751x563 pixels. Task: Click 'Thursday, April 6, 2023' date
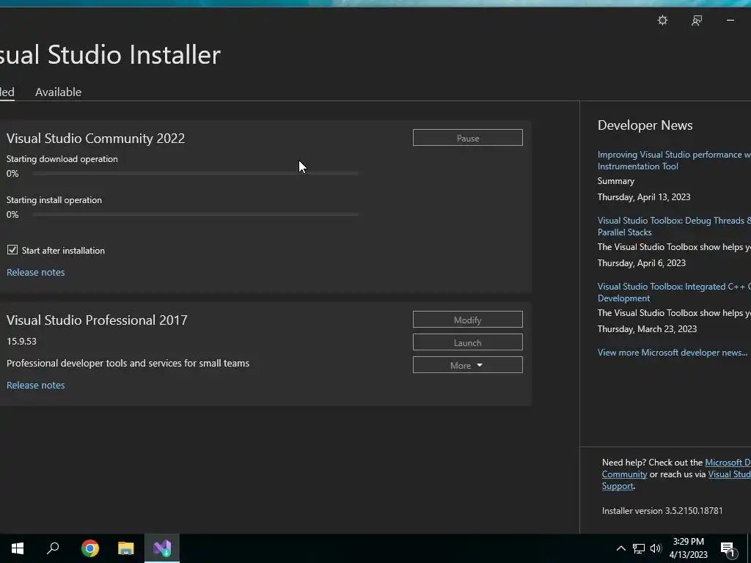coord(641,263)
